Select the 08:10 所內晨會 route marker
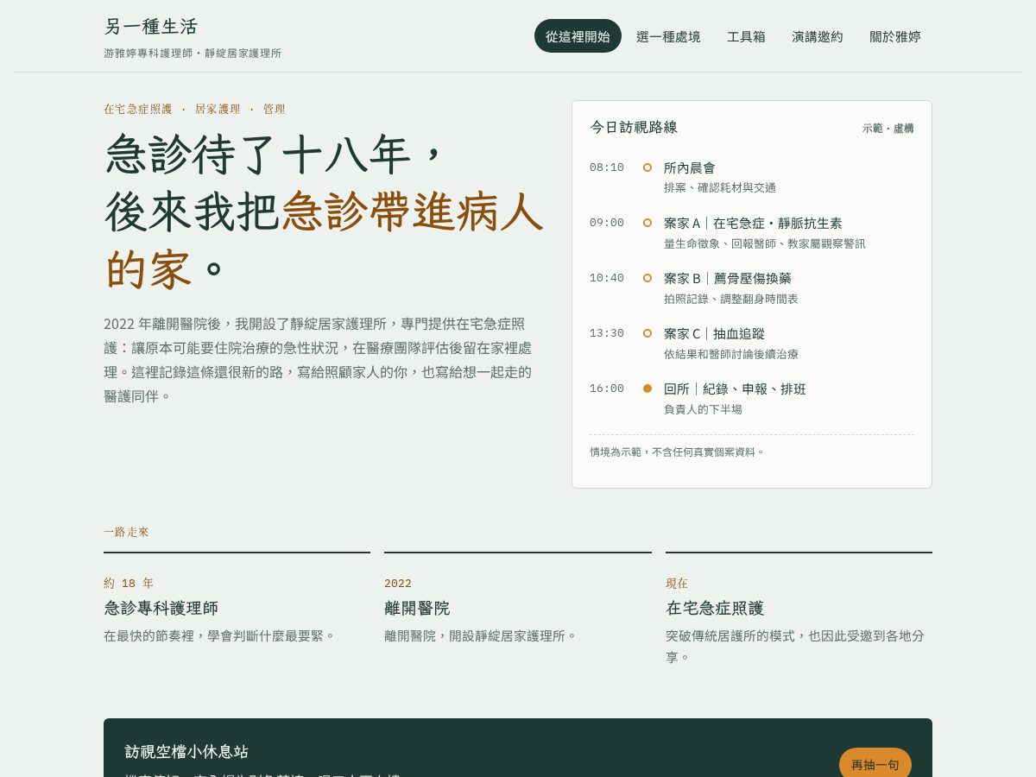Viewport: 1036px width, 777px height. pyautogui.click(x=647, y=167)
